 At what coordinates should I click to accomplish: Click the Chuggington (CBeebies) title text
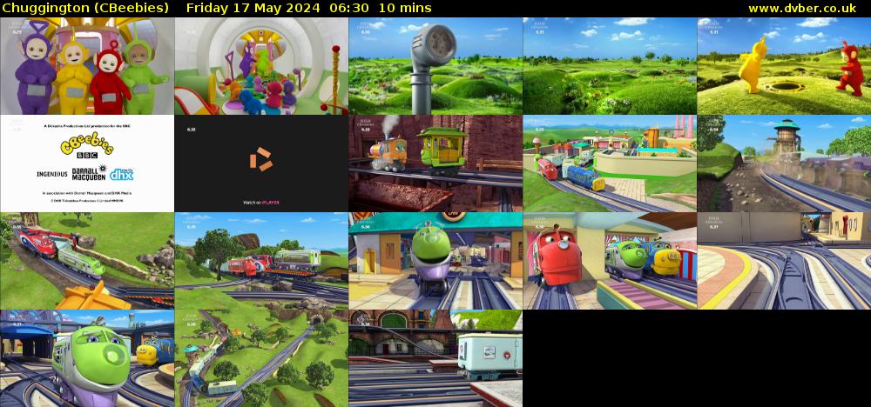[85, 9]
